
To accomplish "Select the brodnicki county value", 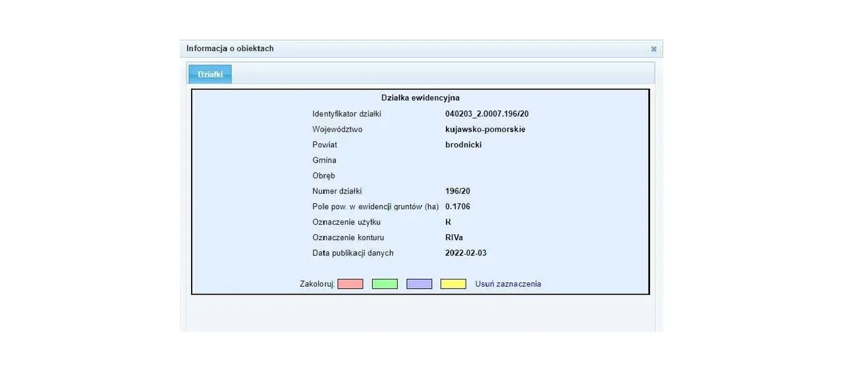I will click(x=464, y=145).
